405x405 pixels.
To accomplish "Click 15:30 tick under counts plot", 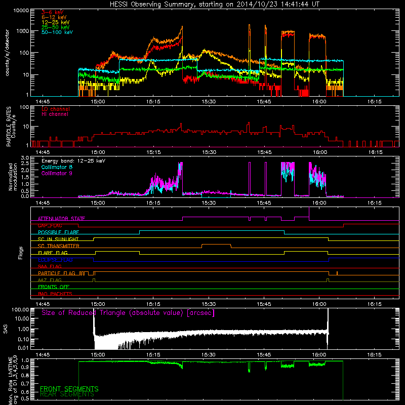I will pos(209,102).
